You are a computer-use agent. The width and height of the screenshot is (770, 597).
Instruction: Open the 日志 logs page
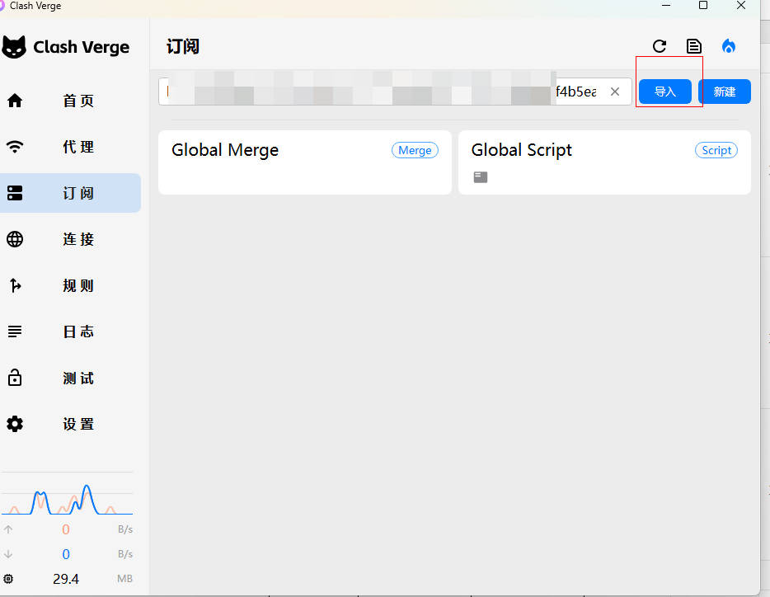pyautogui.click(x=70, y=331)
